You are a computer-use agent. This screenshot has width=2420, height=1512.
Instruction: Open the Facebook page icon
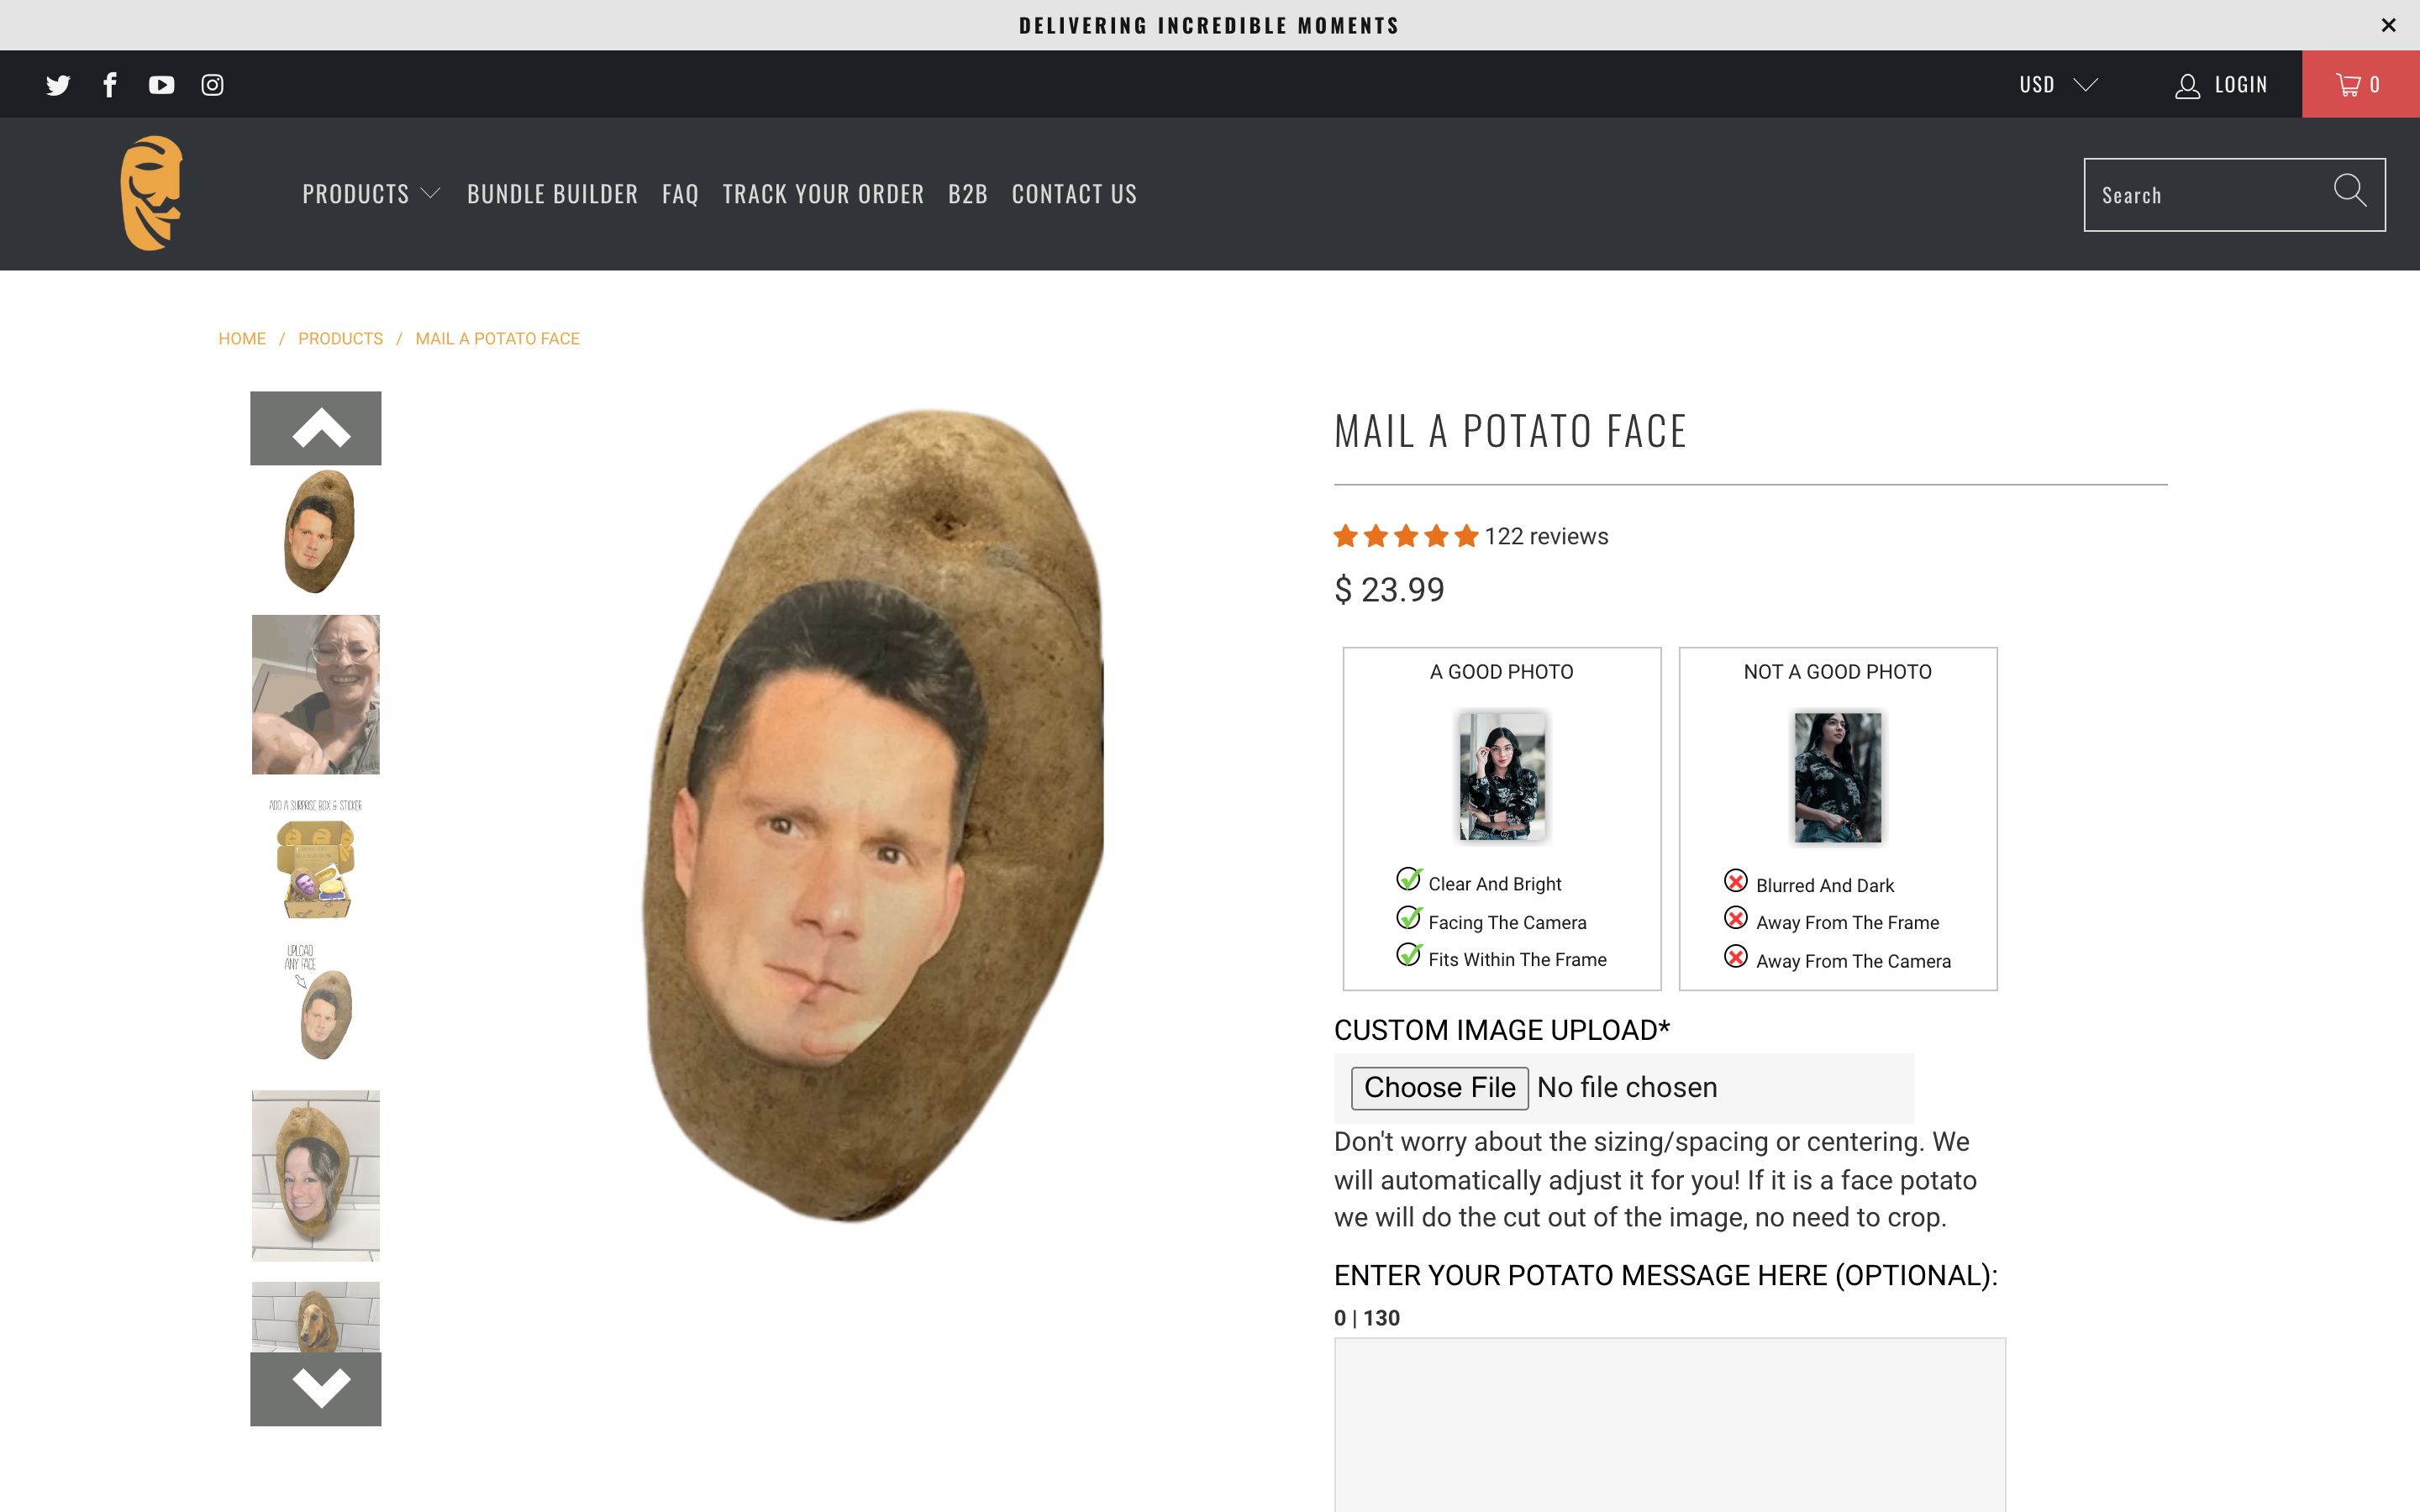pos(110,85)
